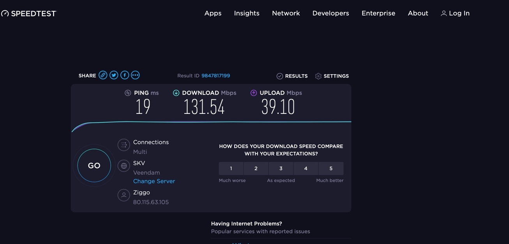The image size is (509, 244).
Task: Click the download value 131.54
Action: pos(204,107)
